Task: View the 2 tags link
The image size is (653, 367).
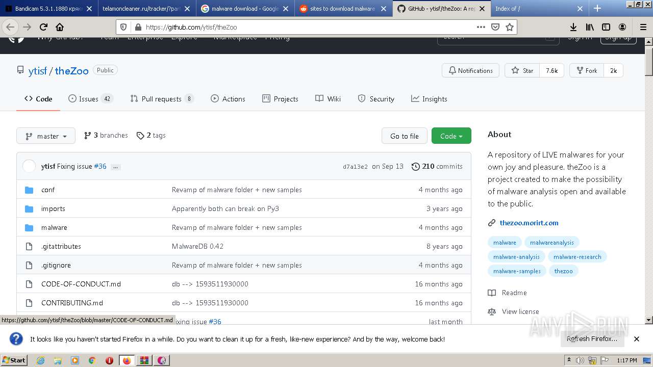Action: 151,135
